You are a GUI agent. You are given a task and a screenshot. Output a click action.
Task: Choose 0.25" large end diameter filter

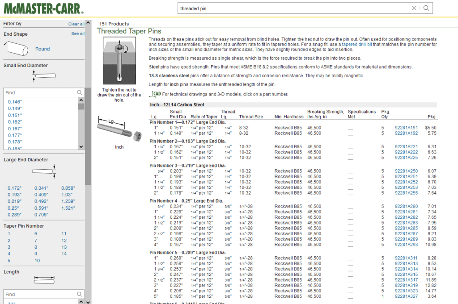(x=14, y=208)
